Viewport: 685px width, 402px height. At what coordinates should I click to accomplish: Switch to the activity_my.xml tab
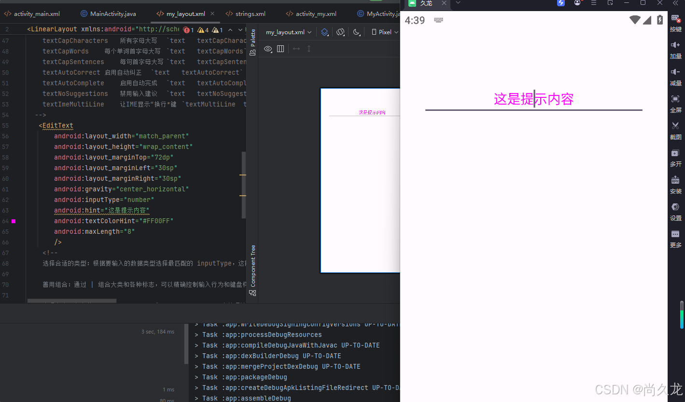(x=311, y=14)
